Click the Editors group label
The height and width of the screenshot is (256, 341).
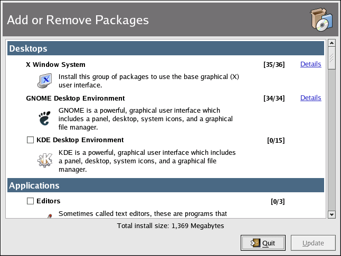coord(49,201)
